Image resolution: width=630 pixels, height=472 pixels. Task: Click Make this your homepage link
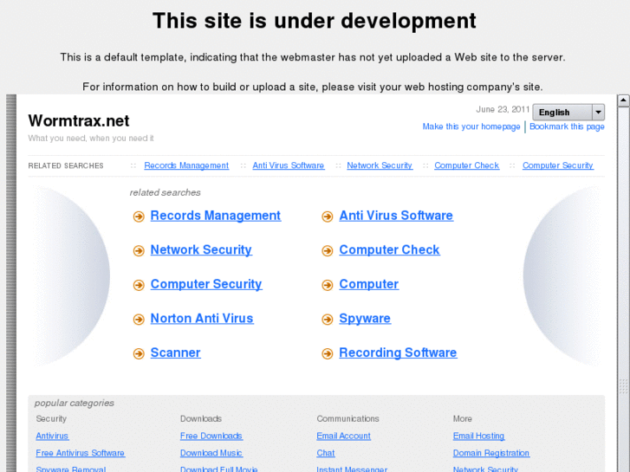(x=471, y=126)
